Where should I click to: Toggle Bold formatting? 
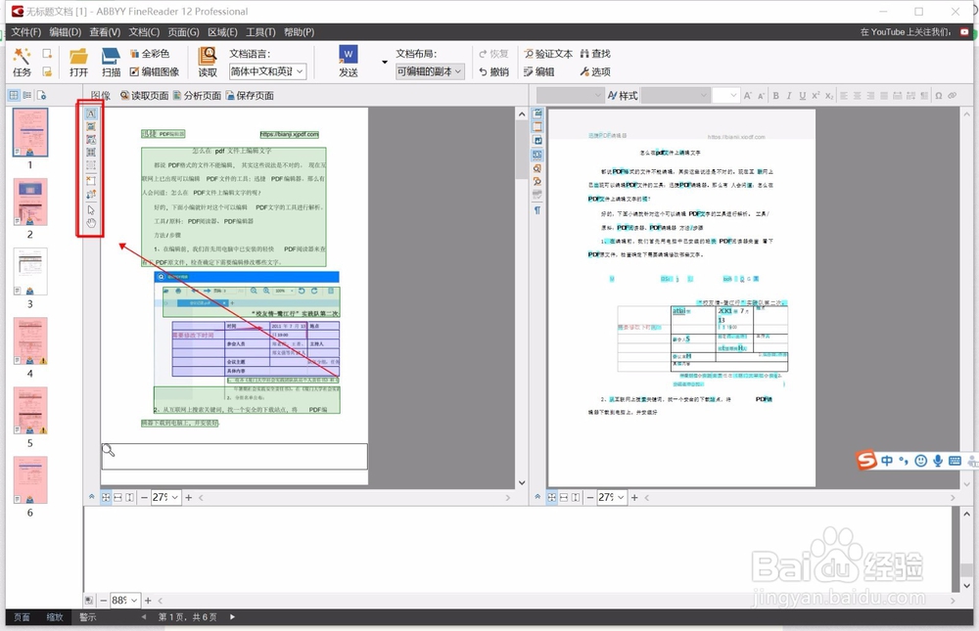pos(776,96)
